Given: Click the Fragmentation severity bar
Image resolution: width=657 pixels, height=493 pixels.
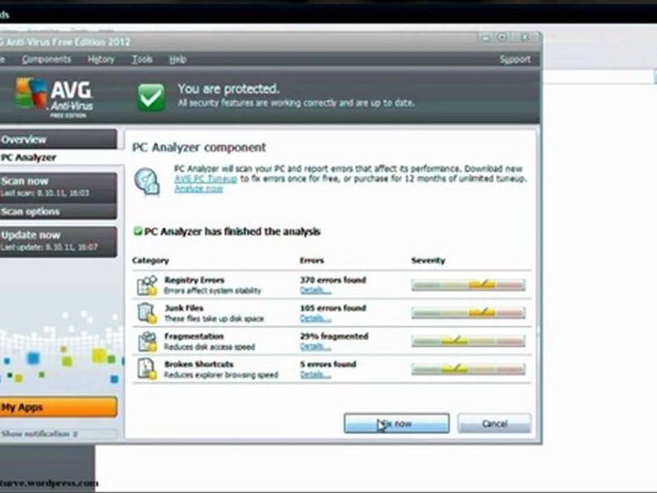Looking at the screenshot, I should [468, 341].
